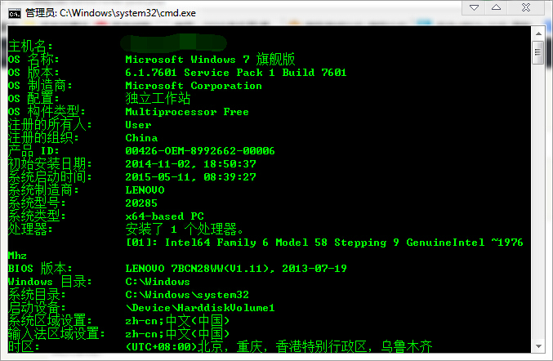Click the "OS 配置:" label
Screen dimensions: 553x361
33,98
